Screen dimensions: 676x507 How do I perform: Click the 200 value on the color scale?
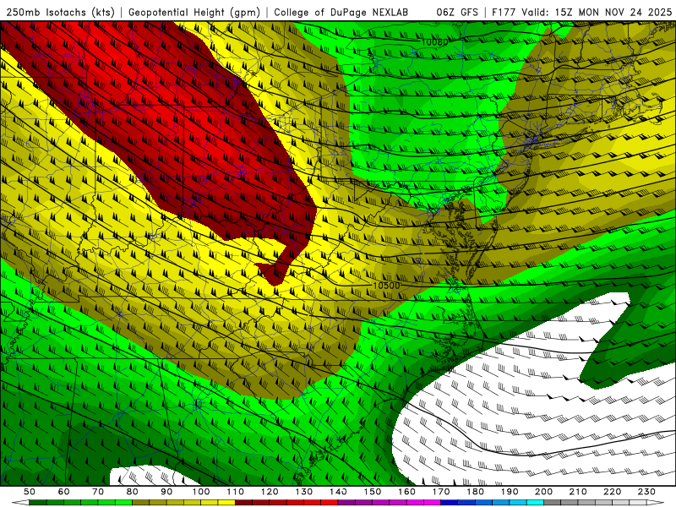coord(543,491)
